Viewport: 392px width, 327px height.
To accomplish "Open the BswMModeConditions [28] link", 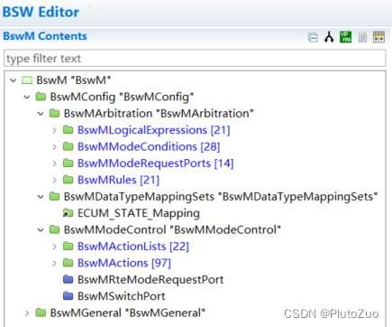I will pos(149,146).
